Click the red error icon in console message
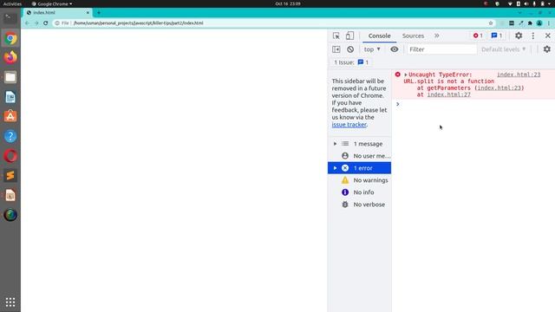 pyautogui.click(x=397, y=75)
